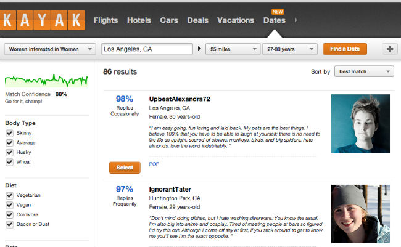The image size is (401, 247).
Task: Open the 25 miles distance dropdown
Action: tap(233, 49)
